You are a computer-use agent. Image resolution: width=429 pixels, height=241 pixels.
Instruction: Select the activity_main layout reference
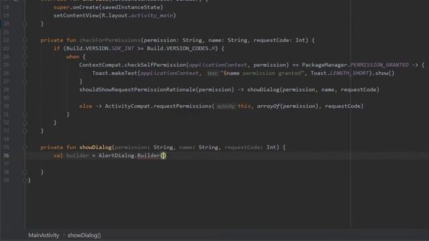click(152, 15)
